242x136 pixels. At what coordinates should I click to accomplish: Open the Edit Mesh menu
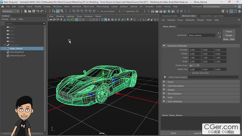tap(76, 7)
